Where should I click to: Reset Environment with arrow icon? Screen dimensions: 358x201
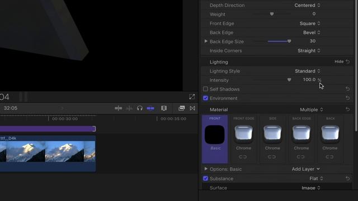[347, 98]
